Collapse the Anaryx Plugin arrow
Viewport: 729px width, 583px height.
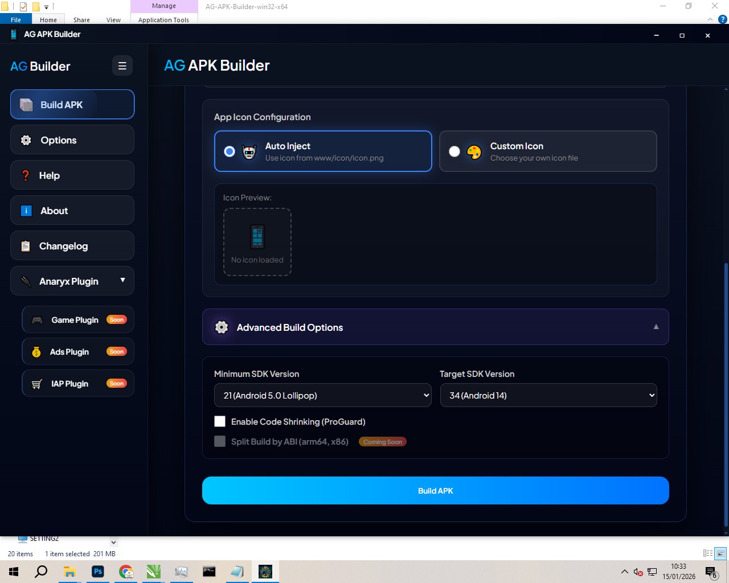tap(122, 280)
